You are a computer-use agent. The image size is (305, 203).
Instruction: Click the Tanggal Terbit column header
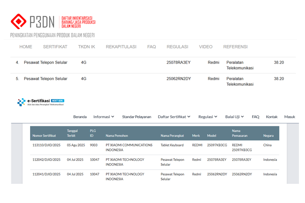click(x=72, y=133)
